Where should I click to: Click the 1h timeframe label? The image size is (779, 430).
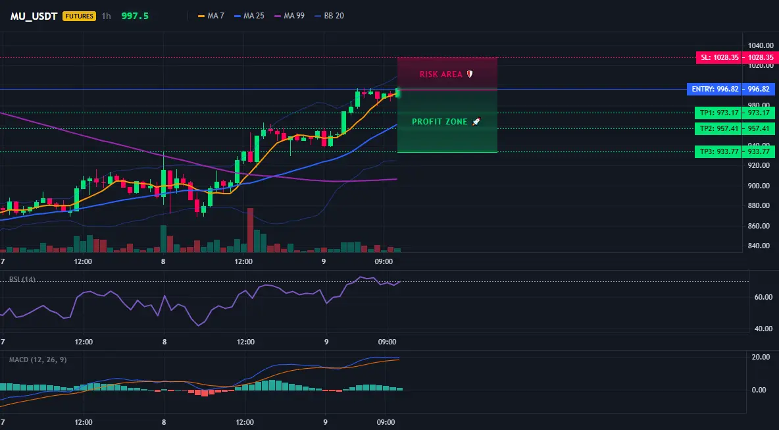click(x=107, y=16)
